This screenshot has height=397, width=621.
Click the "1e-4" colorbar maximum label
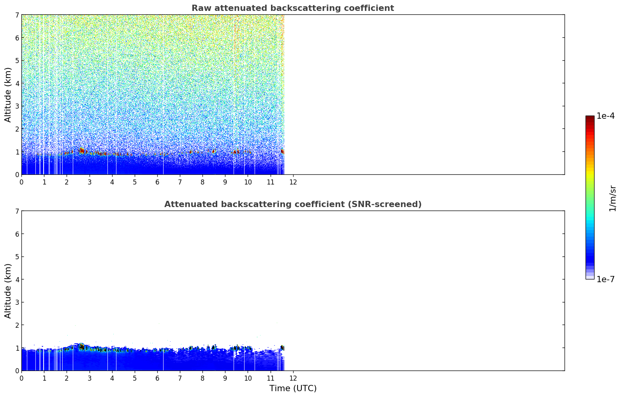click(606, 116)
